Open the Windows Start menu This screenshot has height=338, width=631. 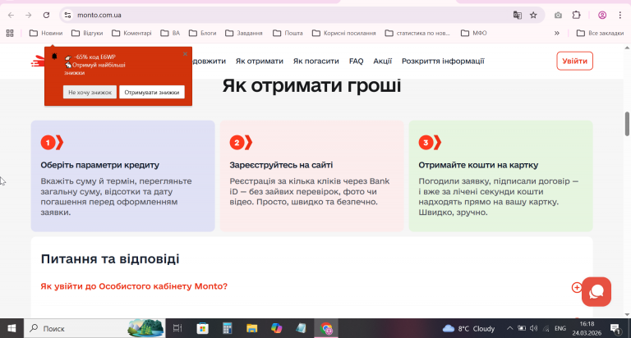pyautogui.click(x=12, y=328)
